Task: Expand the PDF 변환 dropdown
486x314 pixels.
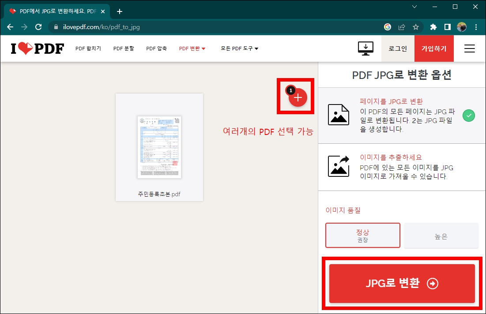Action: [192, 49]
